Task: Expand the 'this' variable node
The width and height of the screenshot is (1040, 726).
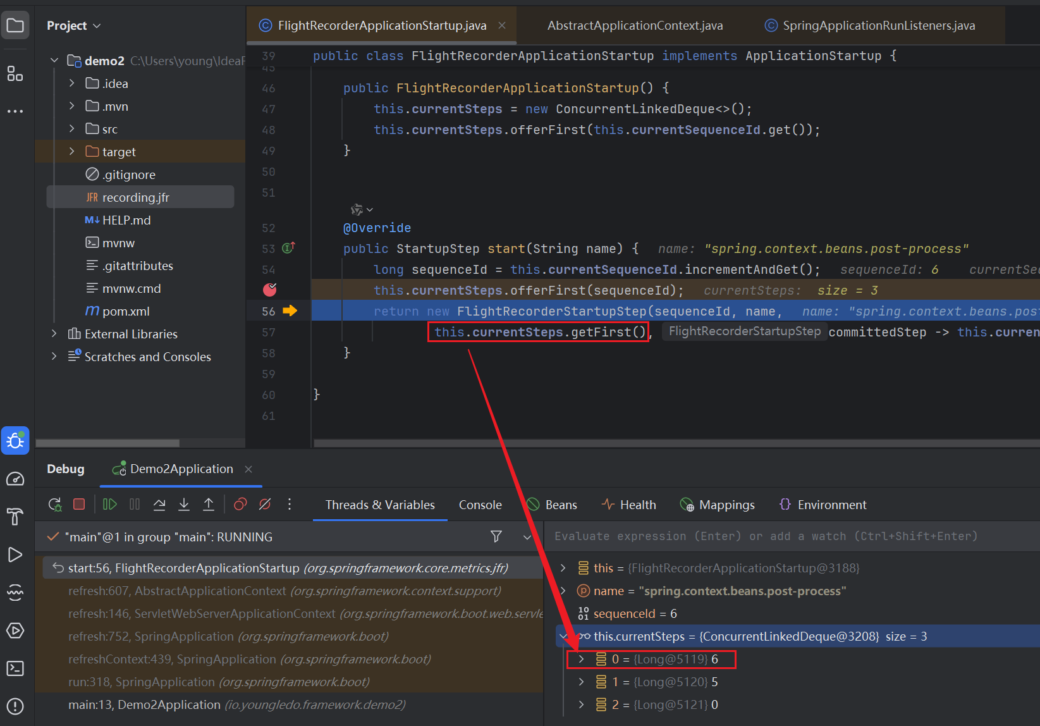Action: point(563,568)
